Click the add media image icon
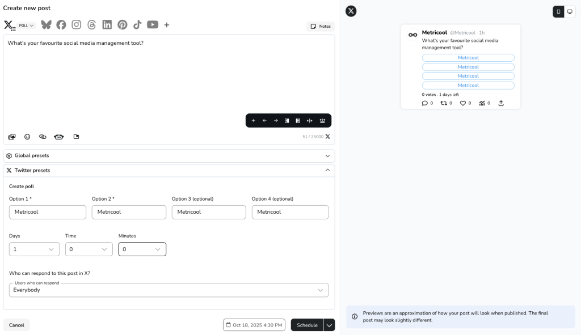 click(x=12, y=137)
